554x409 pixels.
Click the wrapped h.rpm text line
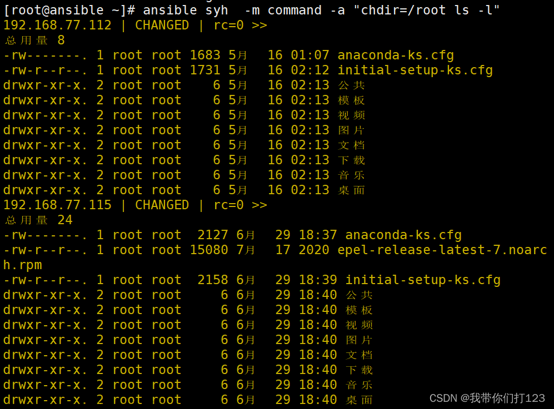pos(23,265)
